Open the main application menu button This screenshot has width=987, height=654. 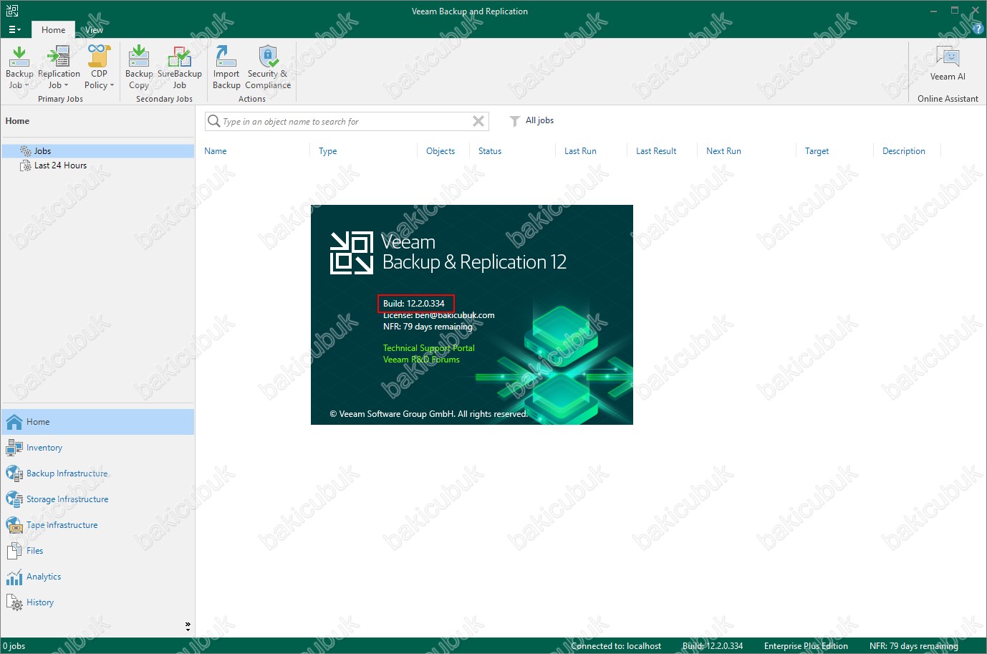(14, 29)
